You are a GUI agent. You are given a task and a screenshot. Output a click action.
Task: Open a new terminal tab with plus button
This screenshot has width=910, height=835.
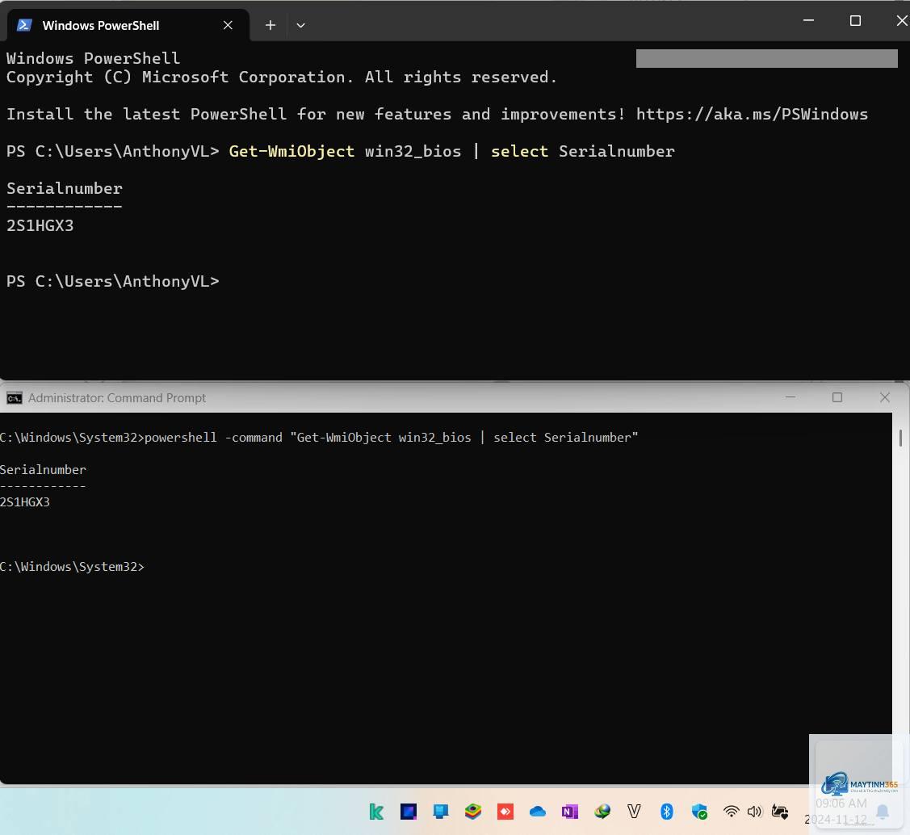tap(270, 25)
